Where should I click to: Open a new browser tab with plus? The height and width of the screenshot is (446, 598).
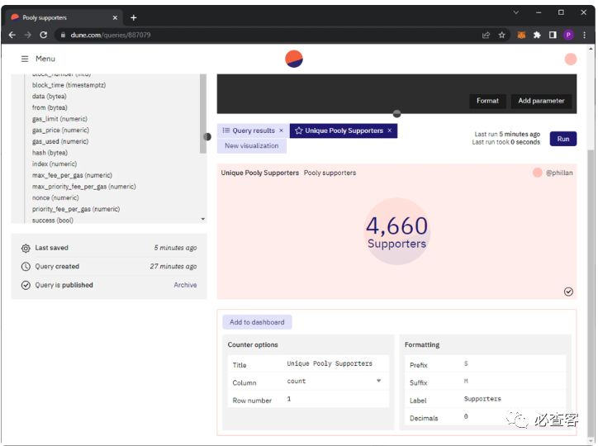(134, 17)
